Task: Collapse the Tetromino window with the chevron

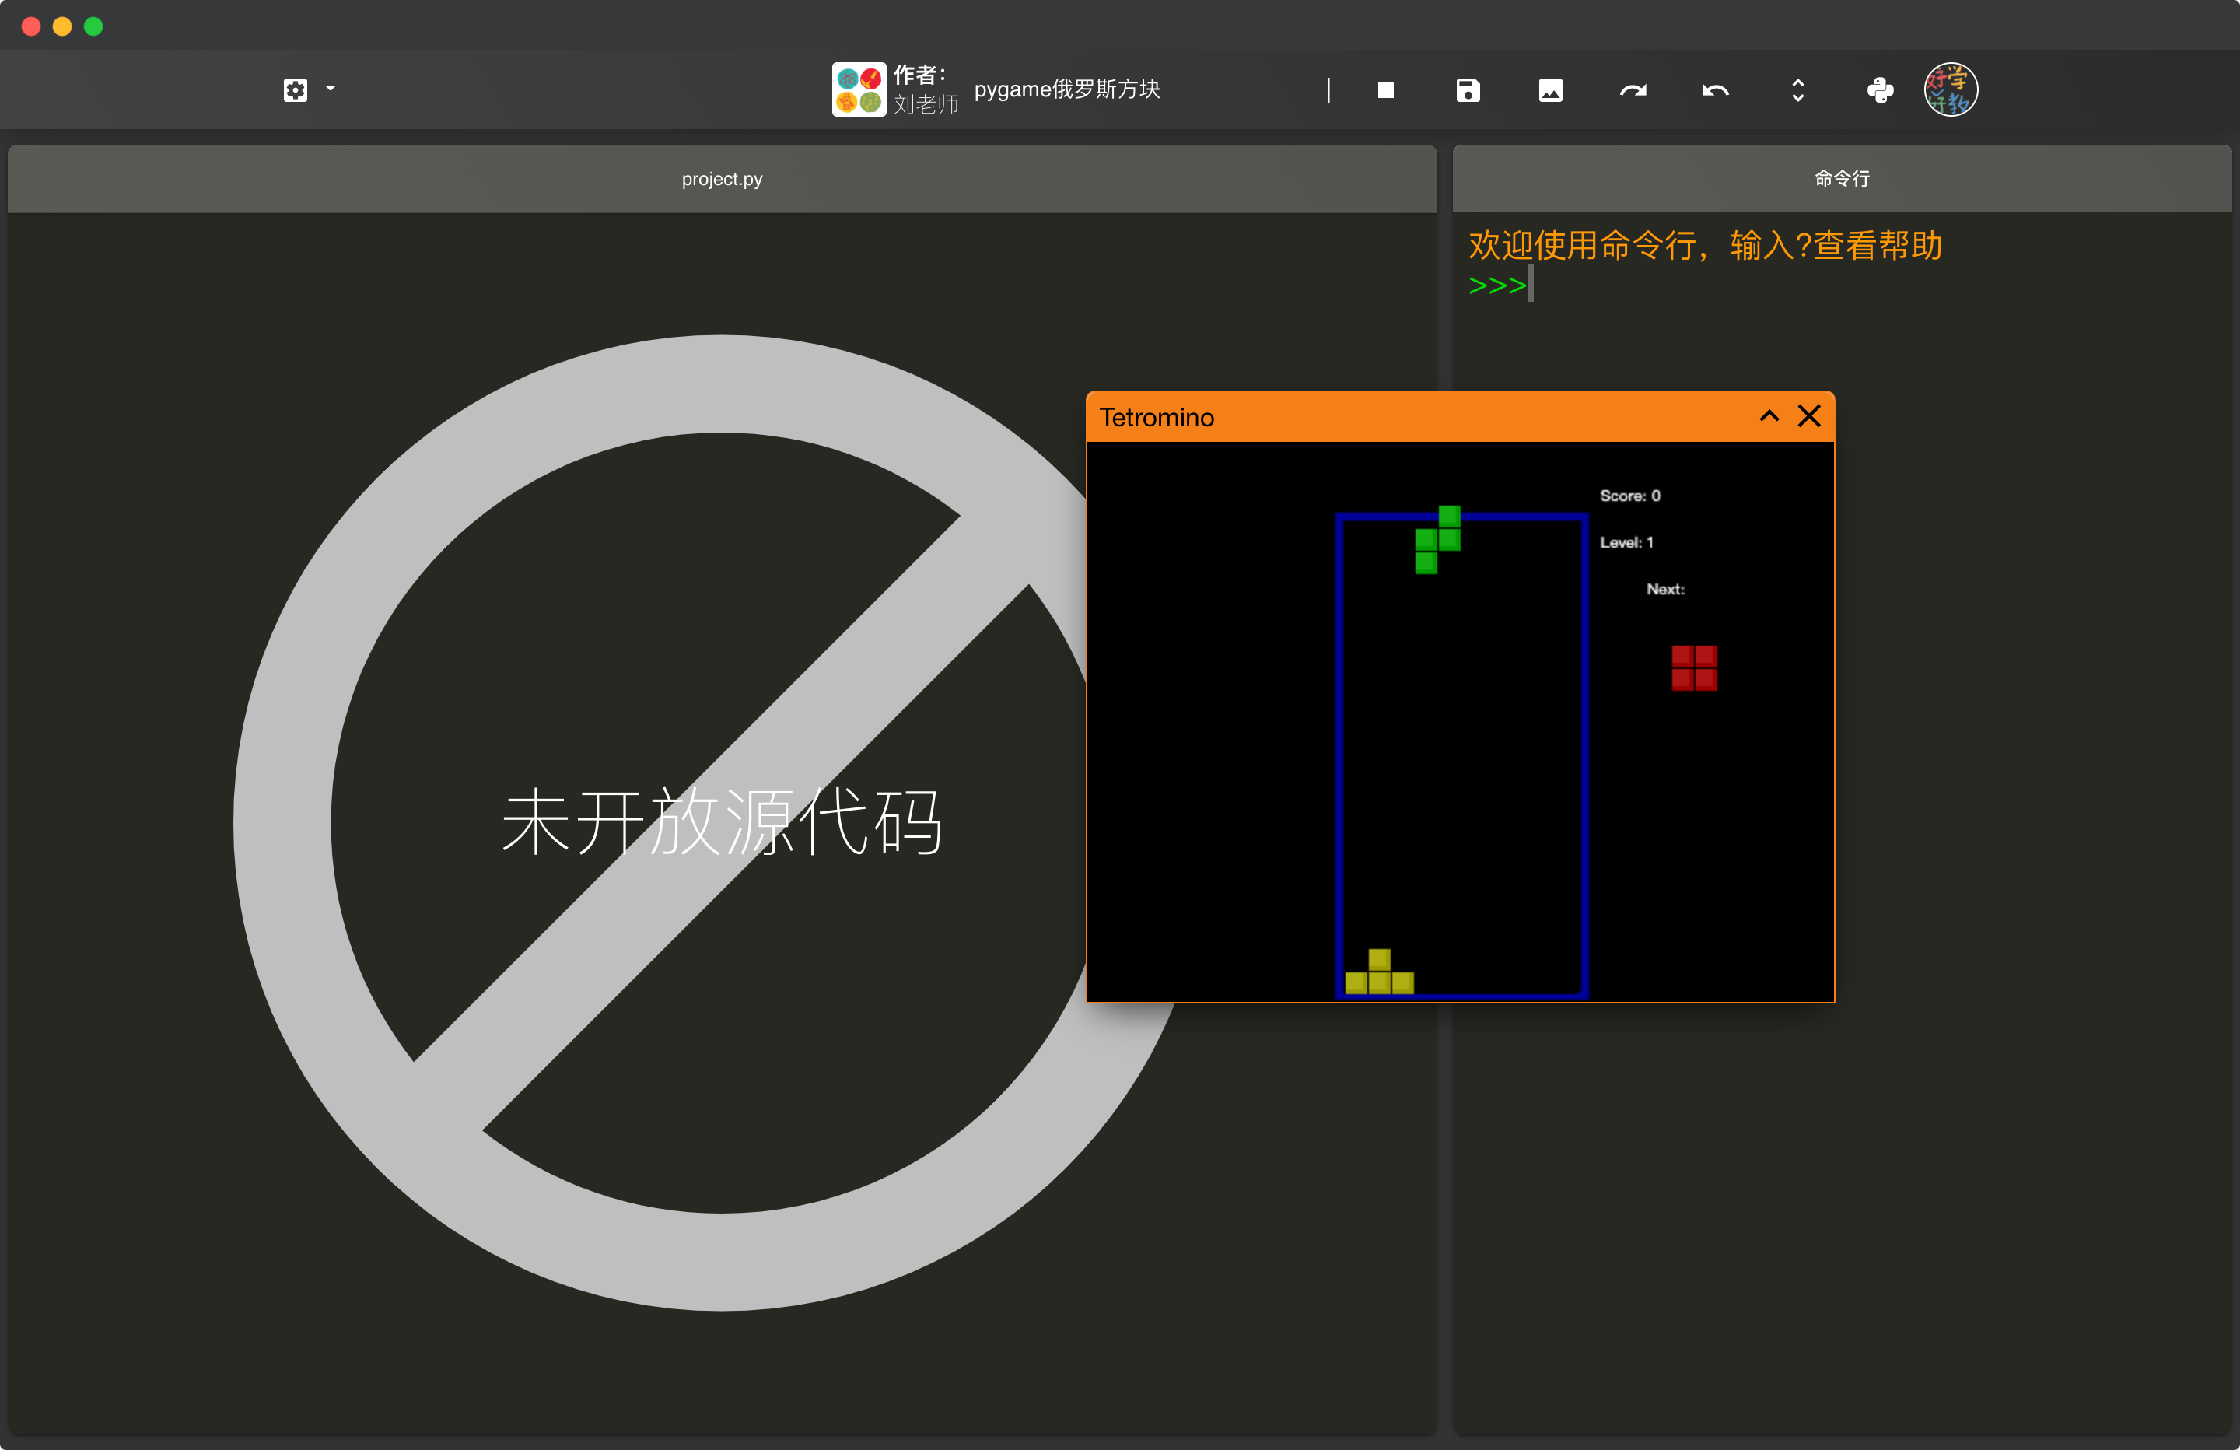Action: click(x=1769, y=416)
